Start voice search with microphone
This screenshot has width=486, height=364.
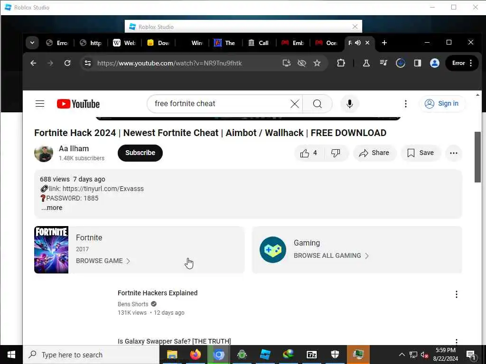350,104
